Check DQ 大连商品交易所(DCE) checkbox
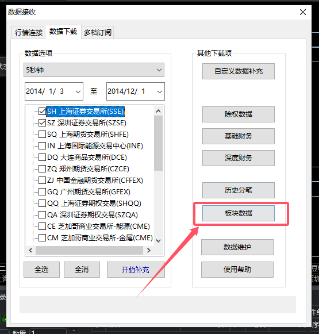 (x=42, y=157)
